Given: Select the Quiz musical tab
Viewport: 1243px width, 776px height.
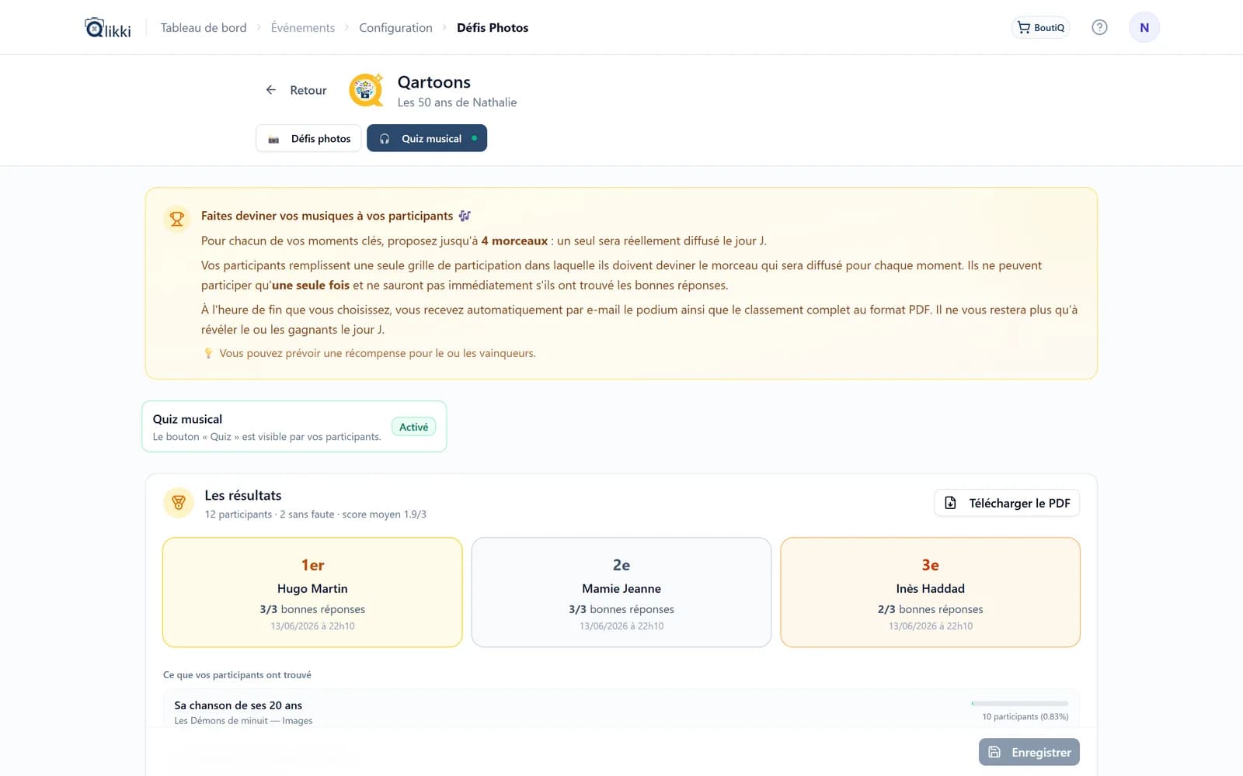Looking at the screenshot, I should click(427, 138).
